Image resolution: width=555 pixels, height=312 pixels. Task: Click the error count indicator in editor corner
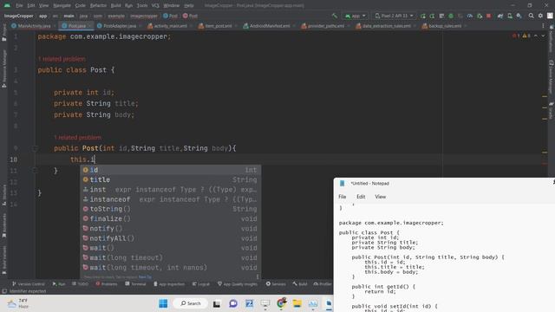tap(516, 36)
